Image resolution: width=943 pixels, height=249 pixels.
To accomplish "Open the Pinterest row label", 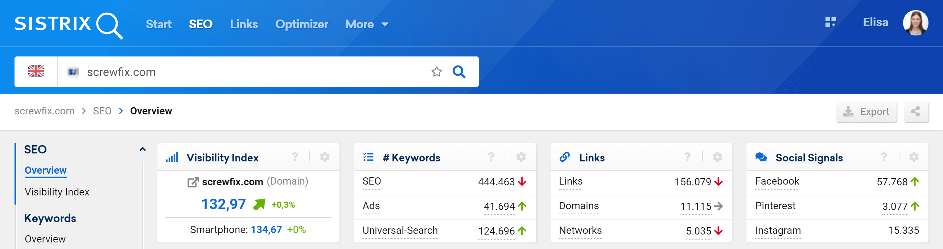I will click(x=775, y=206).
